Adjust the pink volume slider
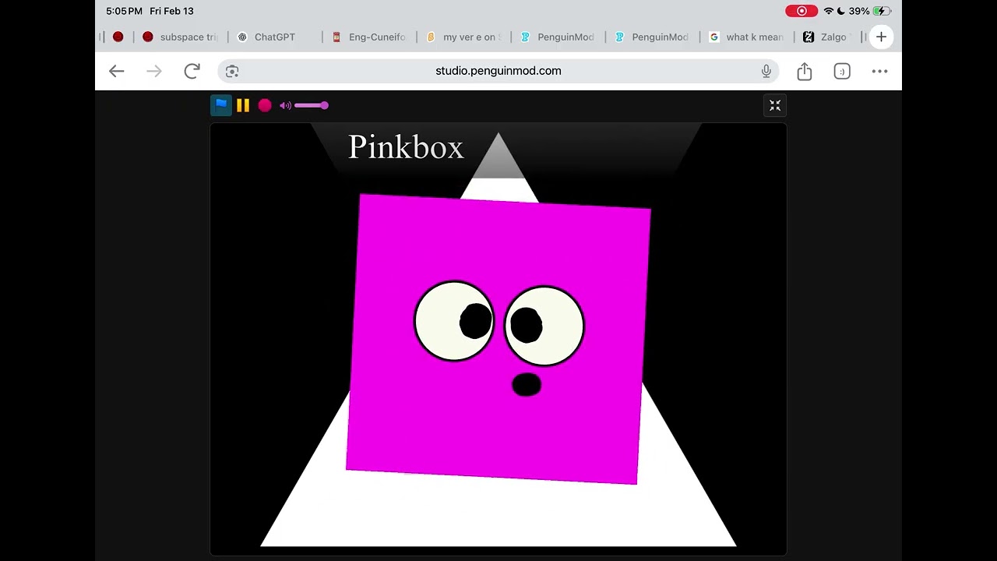Viewport: 997px width, 561px height. (x=312, y=105)
